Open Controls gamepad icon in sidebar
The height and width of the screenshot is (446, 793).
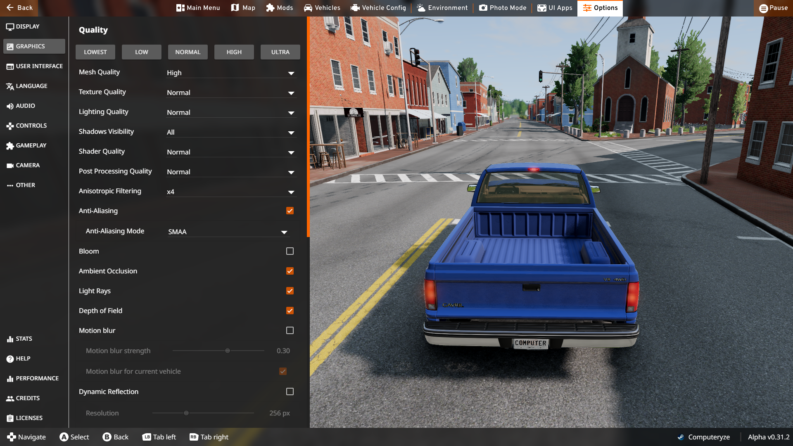pyautogui.click(x=10, y=126)
